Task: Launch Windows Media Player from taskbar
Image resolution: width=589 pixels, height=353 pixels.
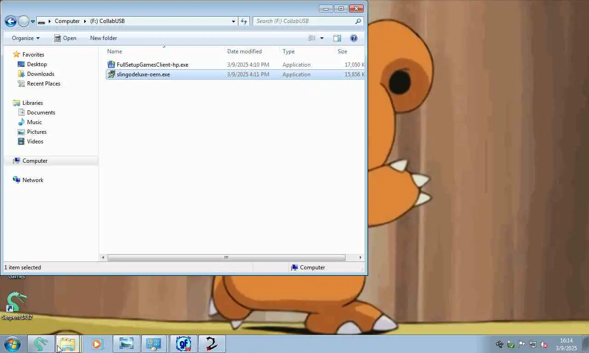Action: point(97,344)
